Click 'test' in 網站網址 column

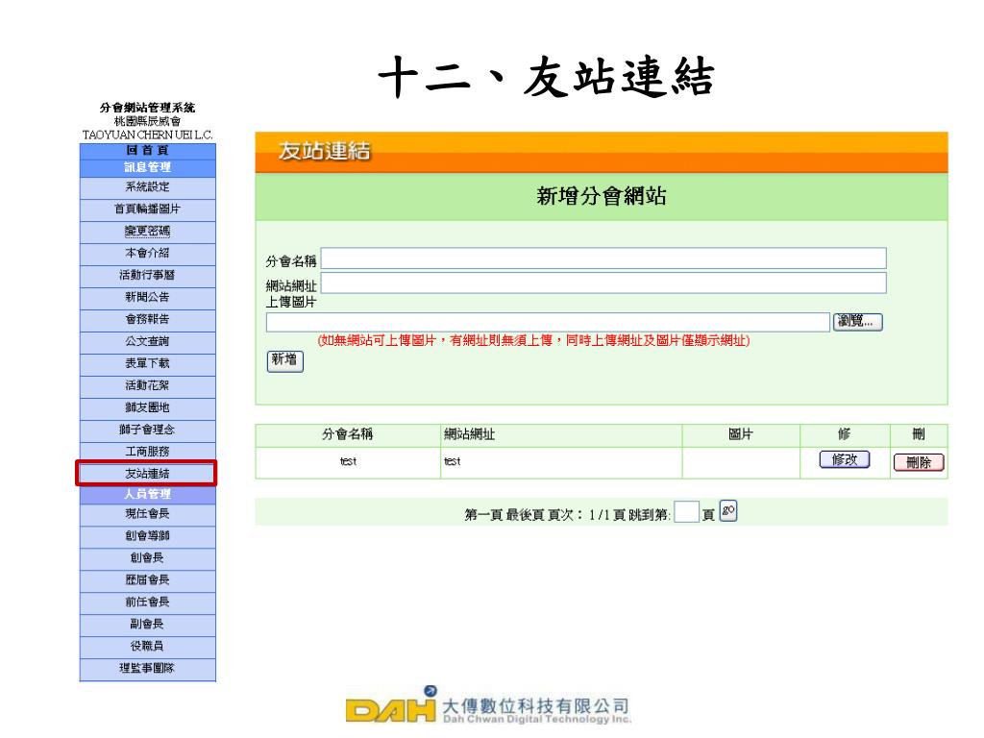coord(453,461)
